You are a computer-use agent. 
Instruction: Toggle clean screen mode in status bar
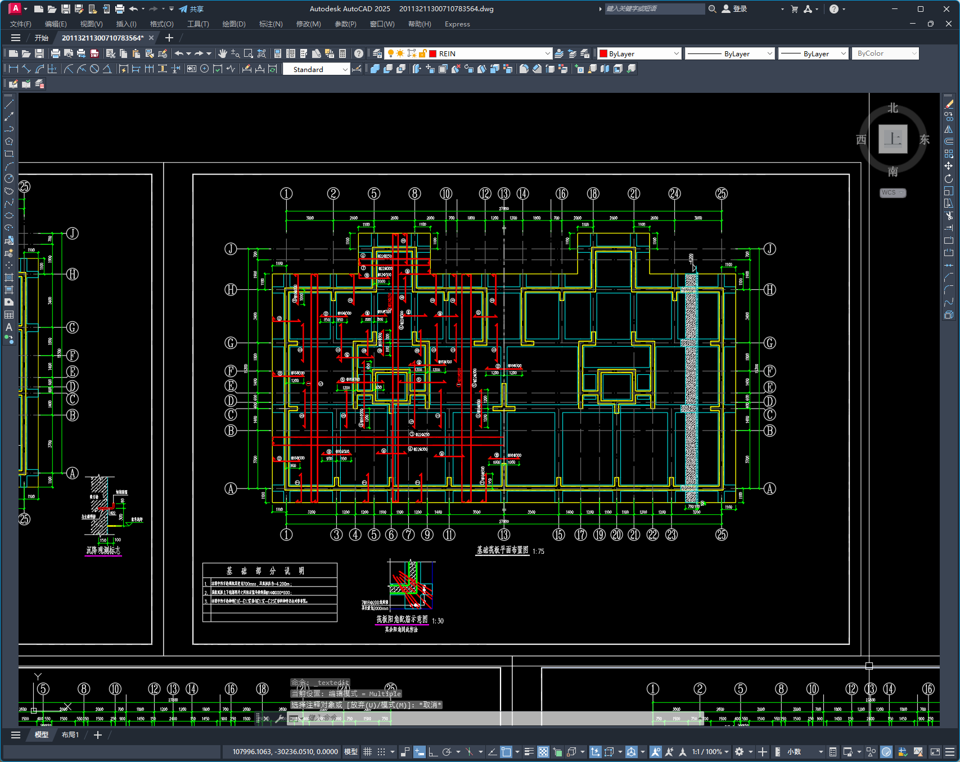click(x=935, y=752)
